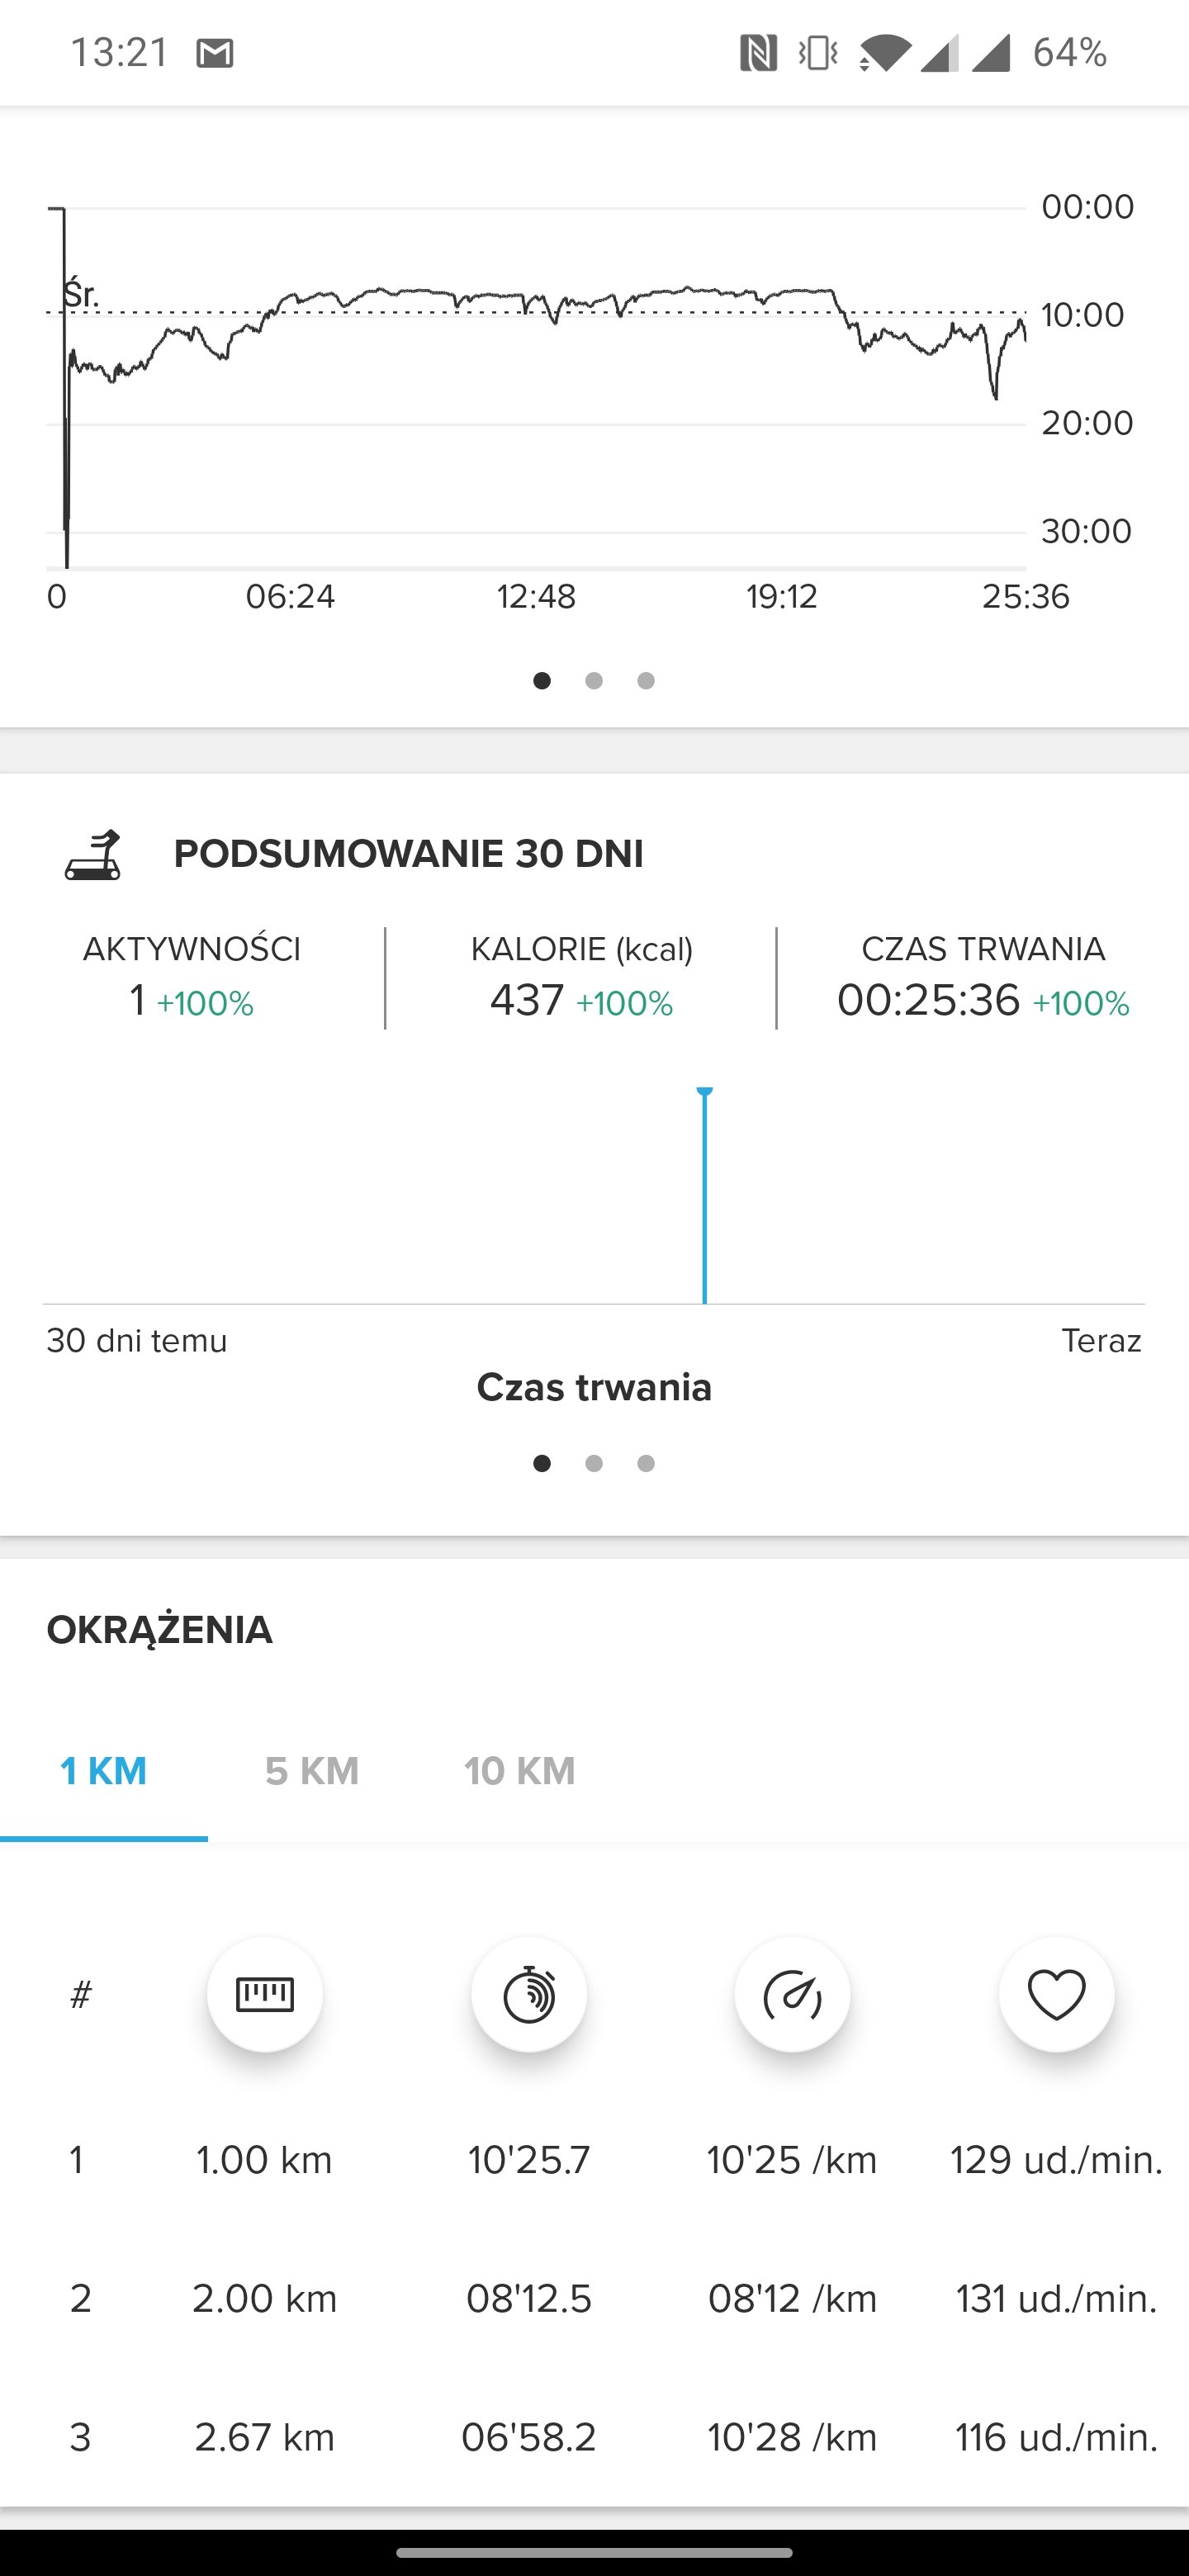Tap lap 3 row showing 2.67 km

594,2438
